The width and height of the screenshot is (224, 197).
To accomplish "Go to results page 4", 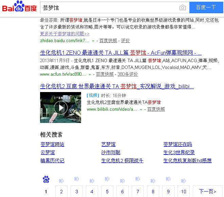I will 92,191.
